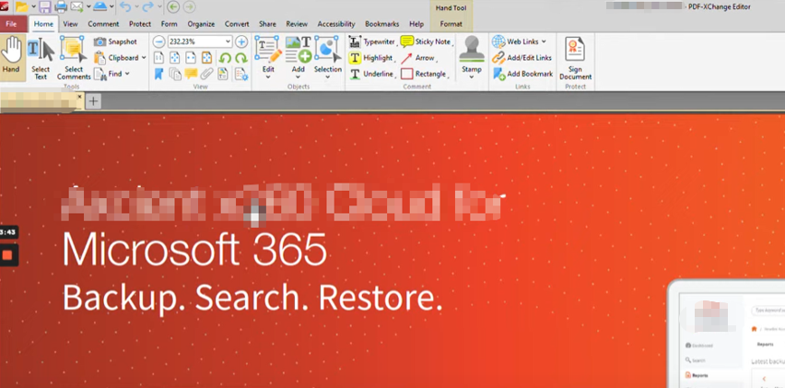Open the File menu
This screenshot has width=785, height=388.
(x=11, y=24)
